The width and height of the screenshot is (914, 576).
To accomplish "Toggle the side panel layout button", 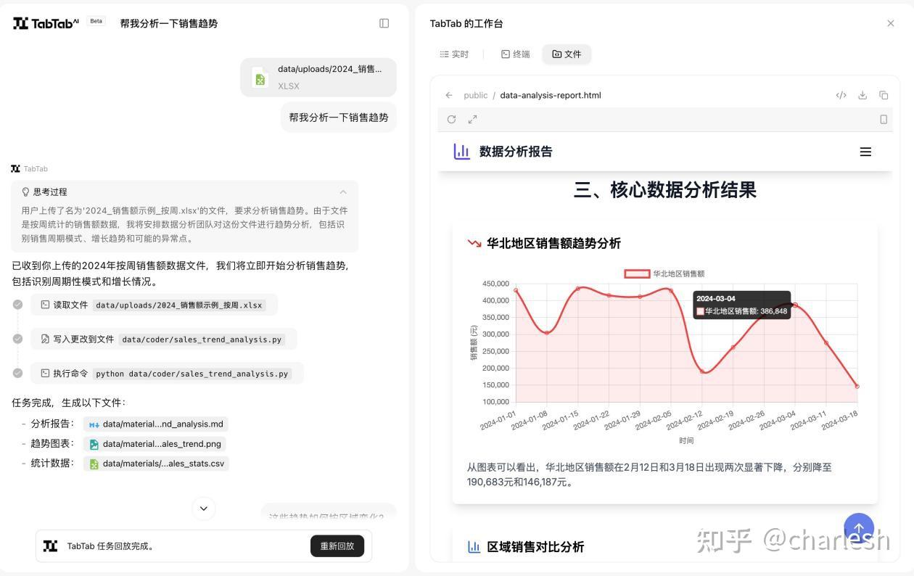I will [x=384, y=23].
